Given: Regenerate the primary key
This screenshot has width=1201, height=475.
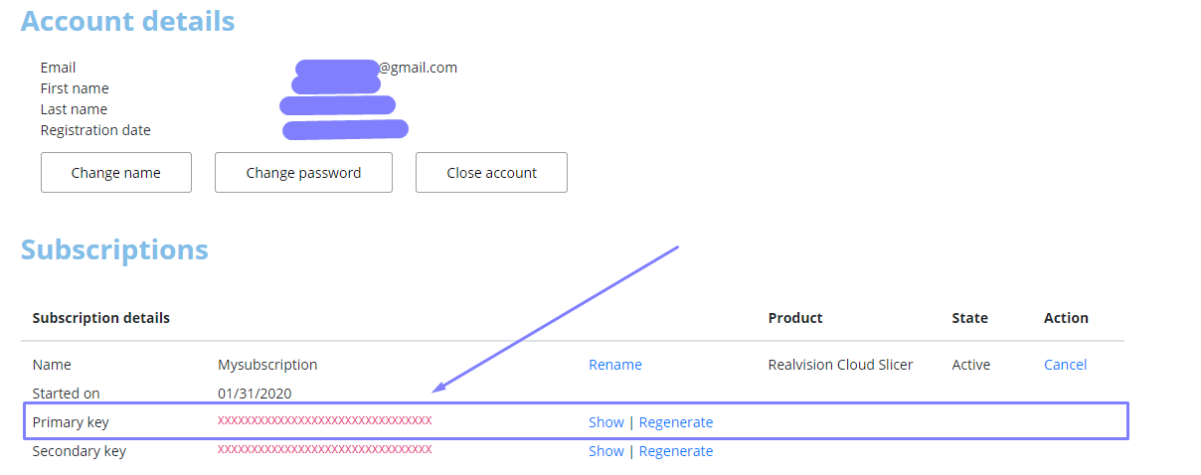Looking at the screenshot, I should (676, 422).
